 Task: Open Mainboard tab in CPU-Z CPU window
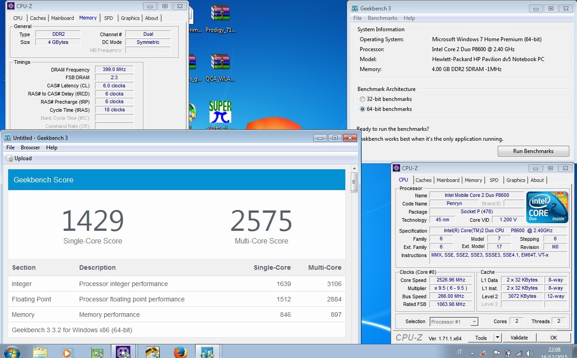point(448,180)
